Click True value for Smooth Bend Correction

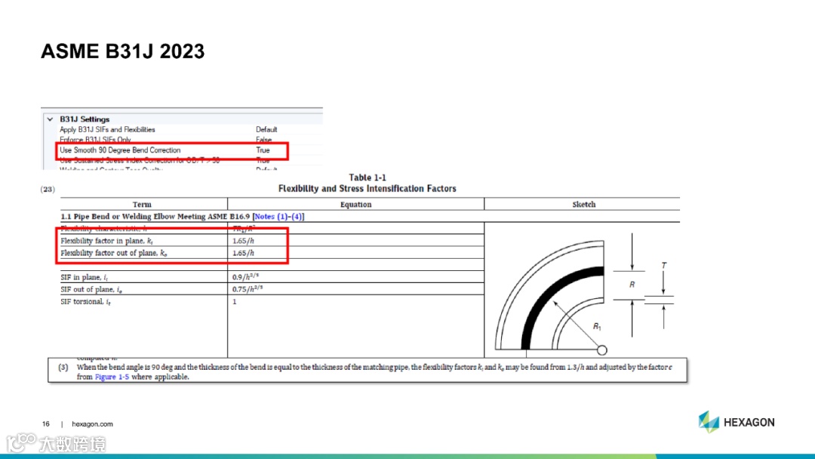[263, 150]
